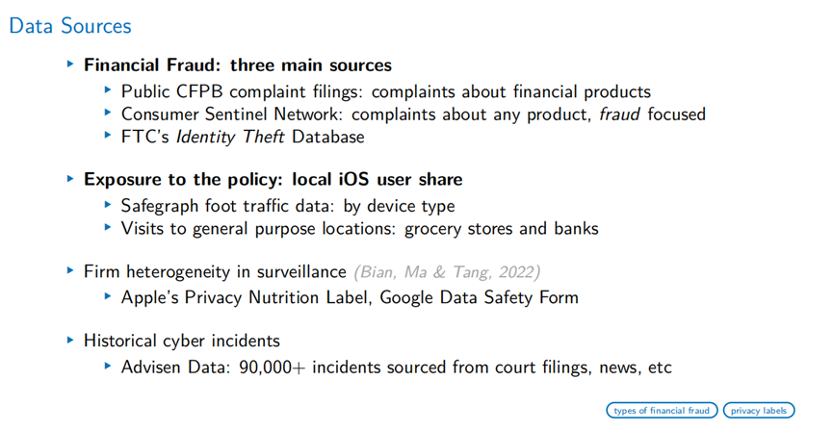Click the "Historical cyber incidents" text

(182, 341)
